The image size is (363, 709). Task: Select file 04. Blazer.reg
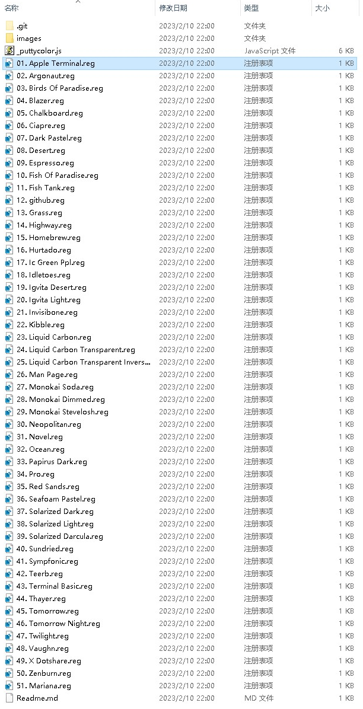pyautogui.click(x=40, y=100)
